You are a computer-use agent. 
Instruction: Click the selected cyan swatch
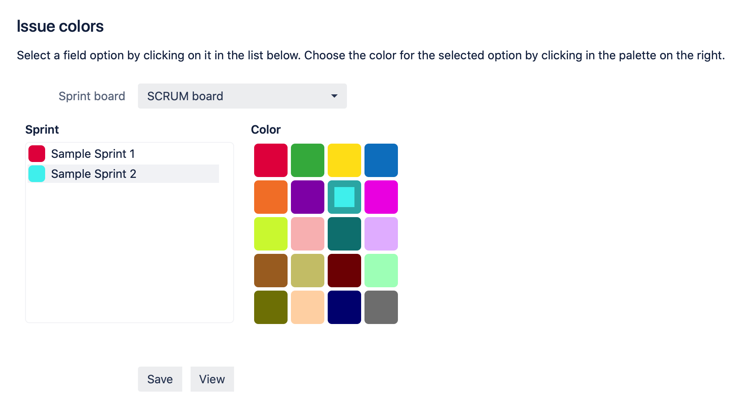point(344,197)
